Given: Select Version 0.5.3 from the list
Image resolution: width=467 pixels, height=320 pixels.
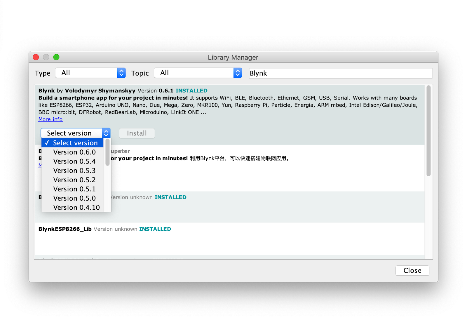Looking at the screenshot, I should click(72, 171).
